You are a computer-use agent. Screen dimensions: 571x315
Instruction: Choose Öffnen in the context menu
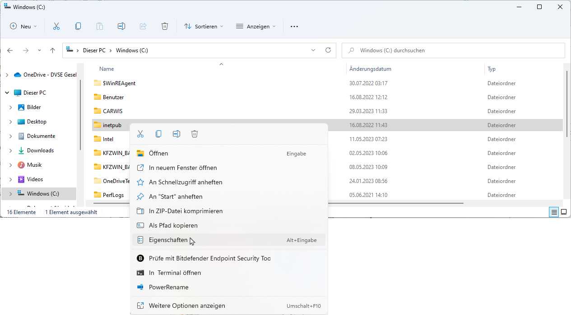(229, 154)
